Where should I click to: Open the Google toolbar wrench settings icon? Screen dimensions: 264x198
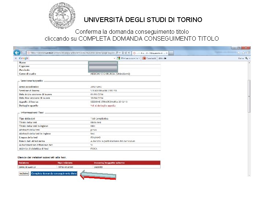tap(246, 58)
